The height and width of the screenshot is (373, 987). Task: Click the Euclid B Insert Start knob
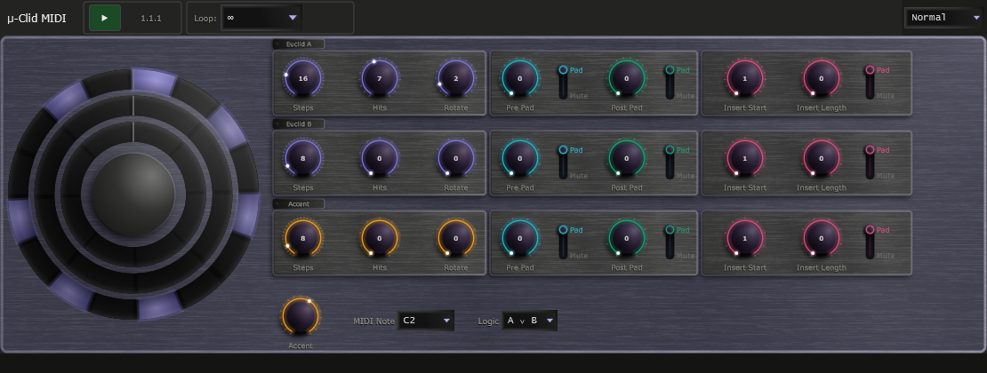tap(744, 158)
